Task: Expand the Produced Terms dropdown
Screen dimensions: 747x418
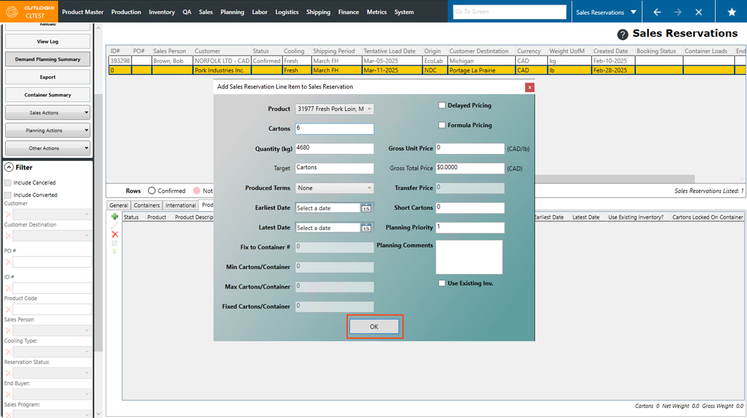Action: click(334, 188)
